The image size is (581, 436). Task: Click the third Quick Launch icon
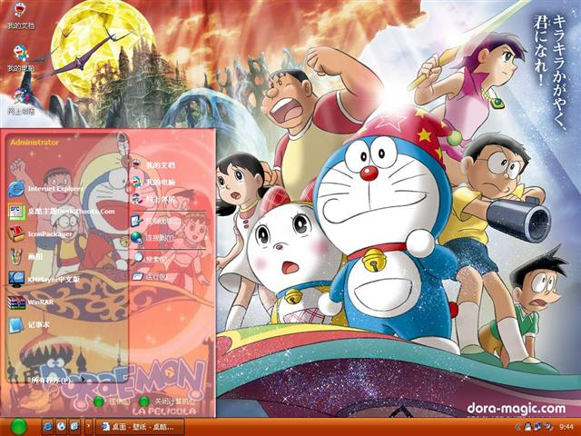(x=74, y=426)
